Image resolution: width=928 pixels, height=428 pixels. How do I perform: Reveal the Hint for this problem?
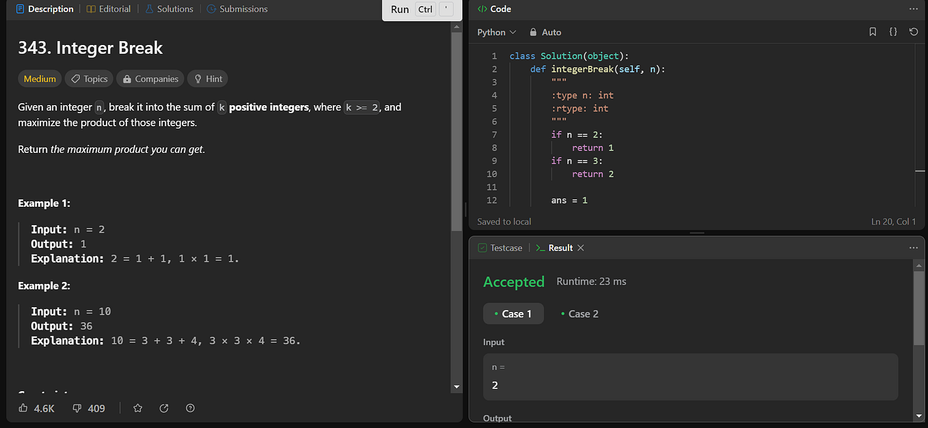click(x=207, y=79)
